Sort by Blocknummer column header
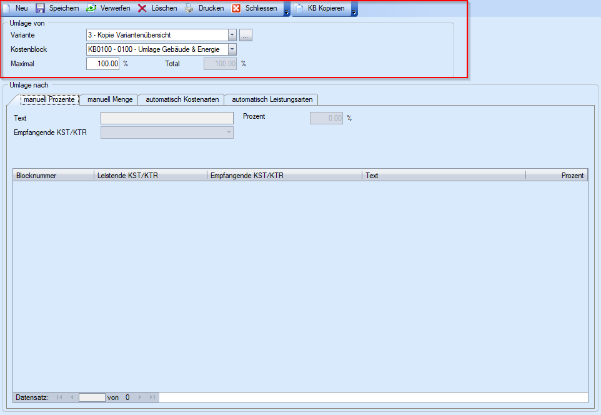This screenshot has width=601, height=415. (54, 175)
